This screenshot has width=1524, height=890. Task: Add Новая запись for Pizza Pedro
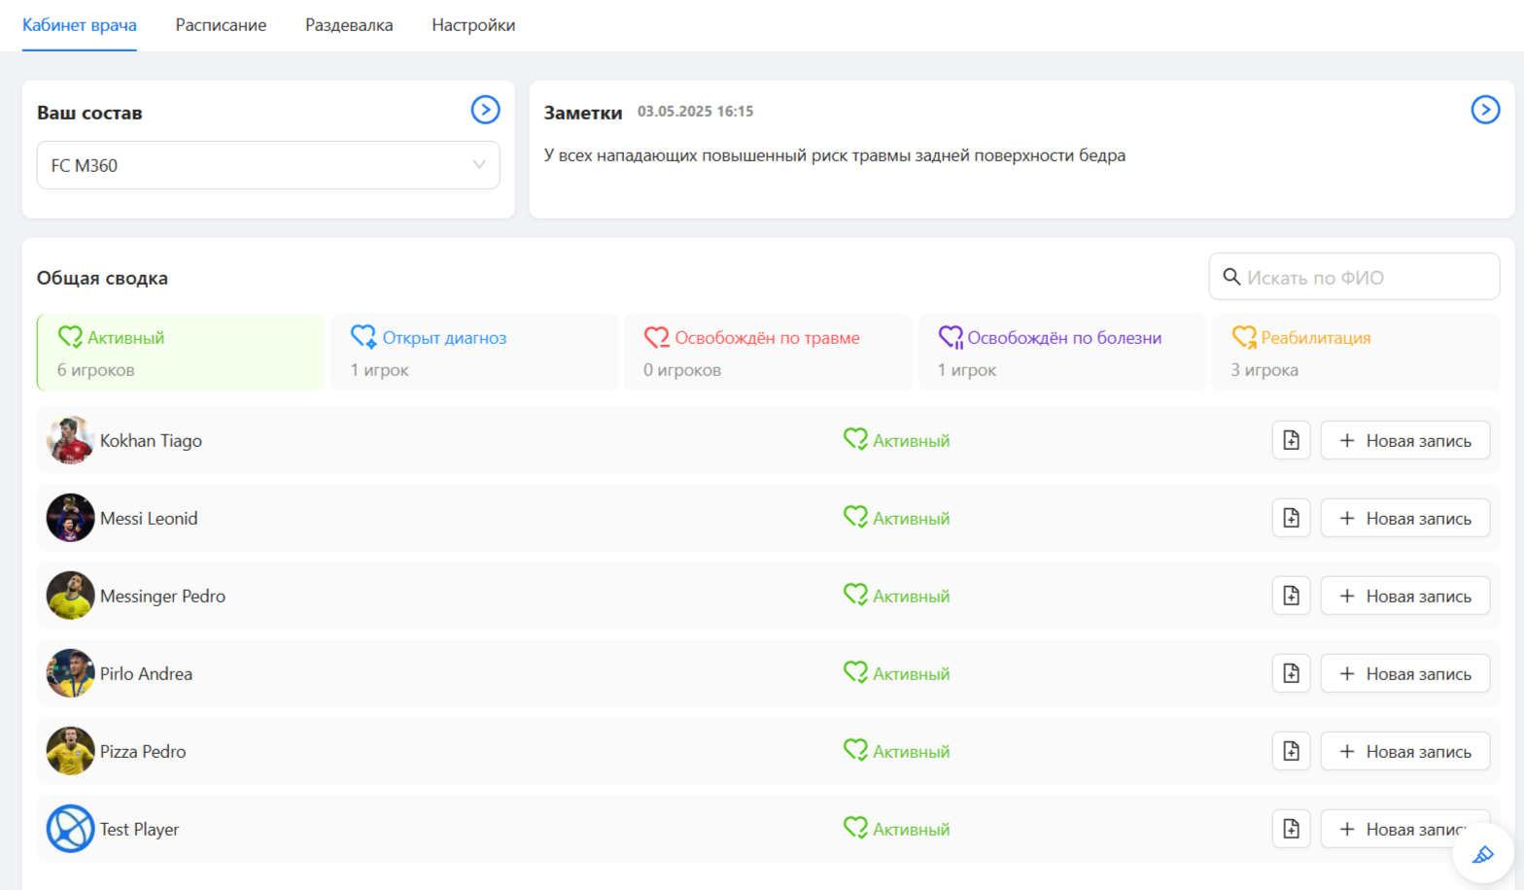[1404, 751]
